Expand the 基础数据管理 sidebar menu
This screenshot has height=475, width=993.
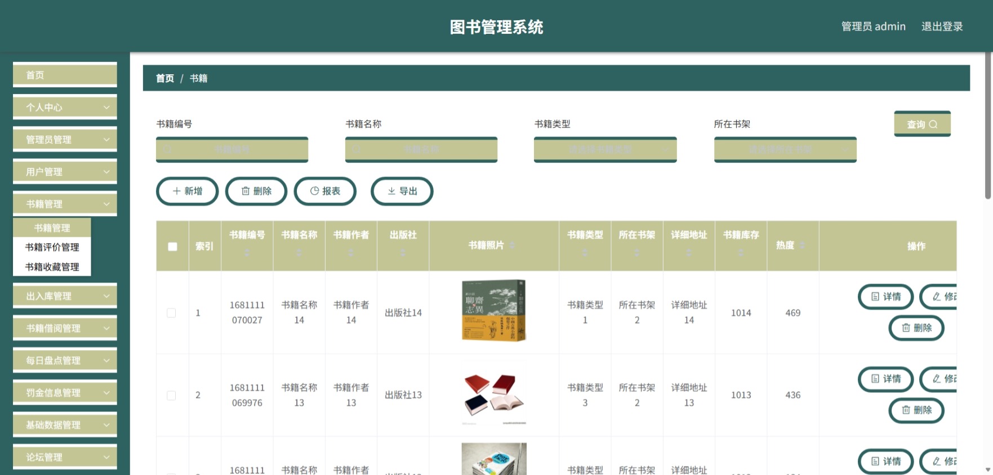[65, 425]
